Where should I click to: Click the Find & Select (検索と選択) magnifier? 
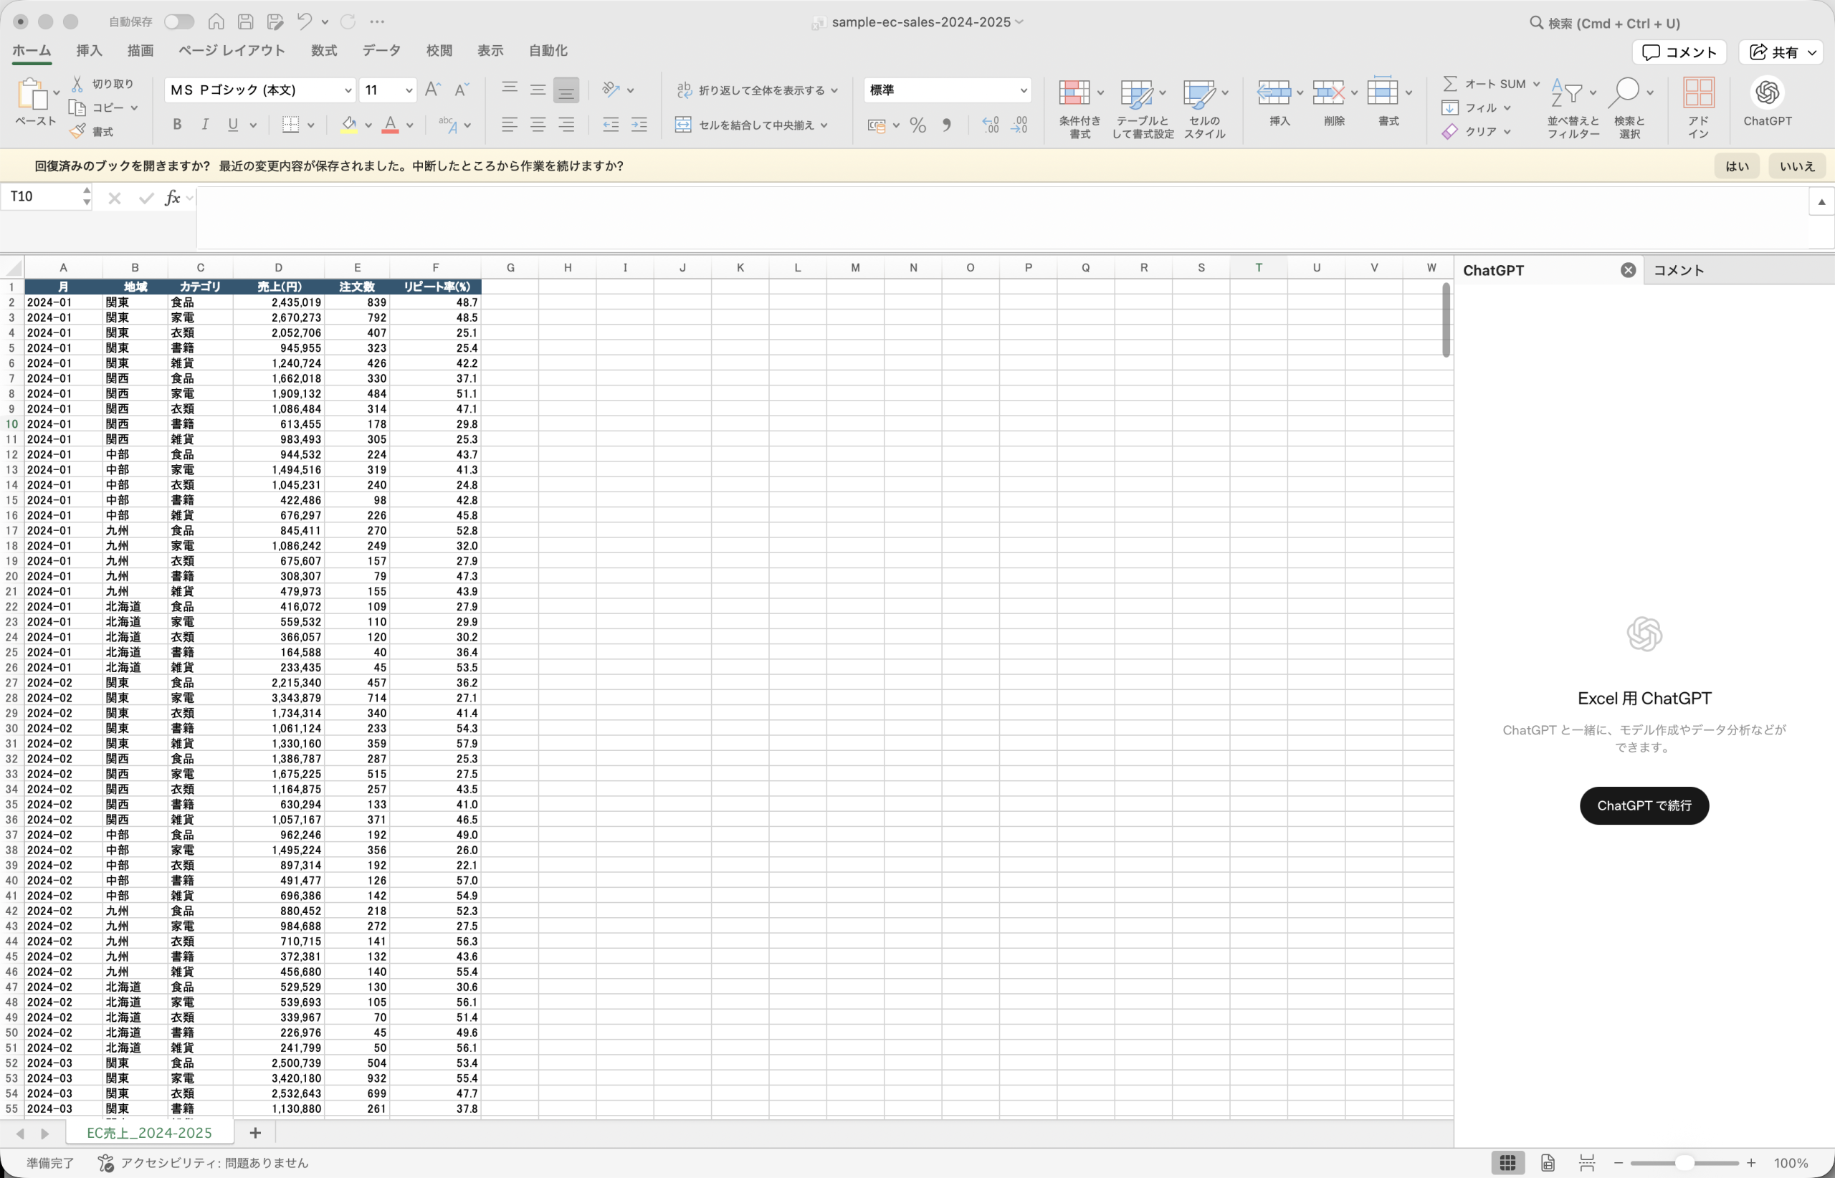(1624, 92)
